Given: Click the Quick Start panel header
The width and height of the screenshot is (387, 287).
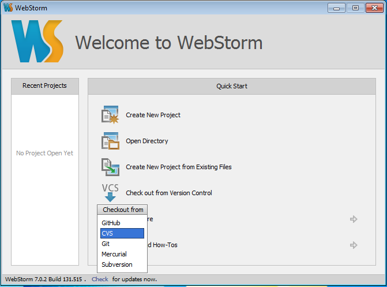Looking at the screenshot, I should click(x=232, y=86).
